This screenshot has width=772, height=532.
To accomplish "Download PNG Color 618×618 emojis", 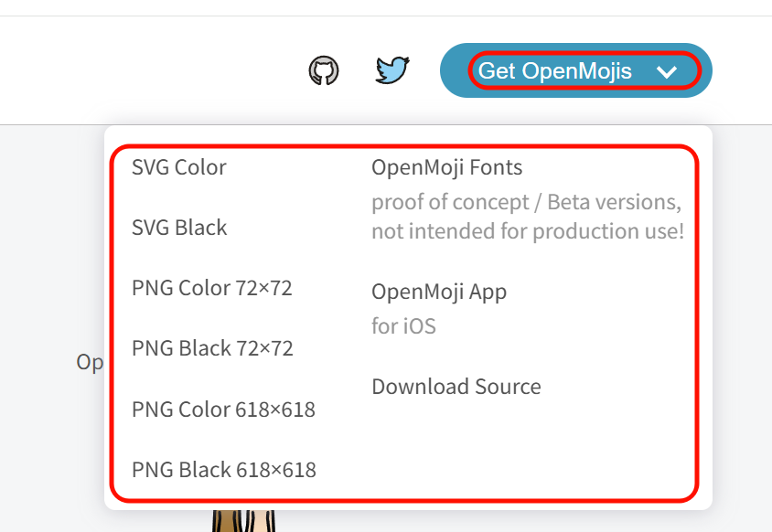I will [x=222, y=409].
